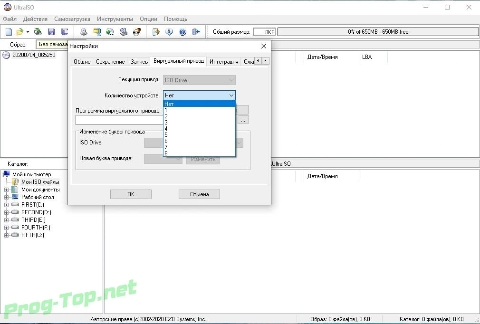This screenshot has width=480, height=324.
Task: Choose Нет in the device count list
Action: click(x=199, y=104)
